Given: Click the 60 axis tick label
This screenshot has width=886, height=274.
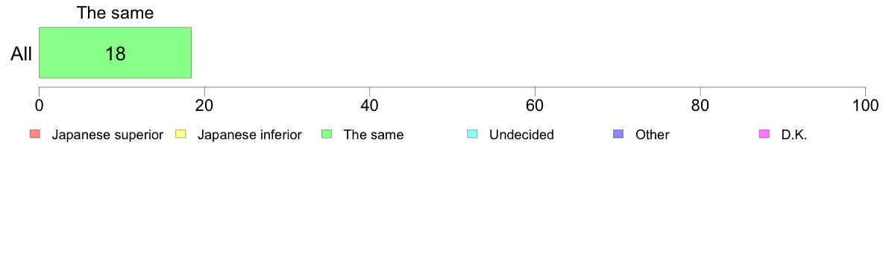Looking at the screenshot, I should click(x=535, y=105).
